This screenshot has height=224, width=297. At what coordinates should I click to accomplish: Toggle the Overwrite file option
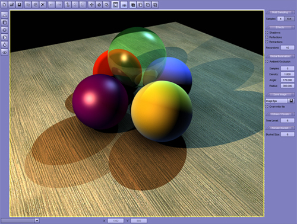[267, 107]
